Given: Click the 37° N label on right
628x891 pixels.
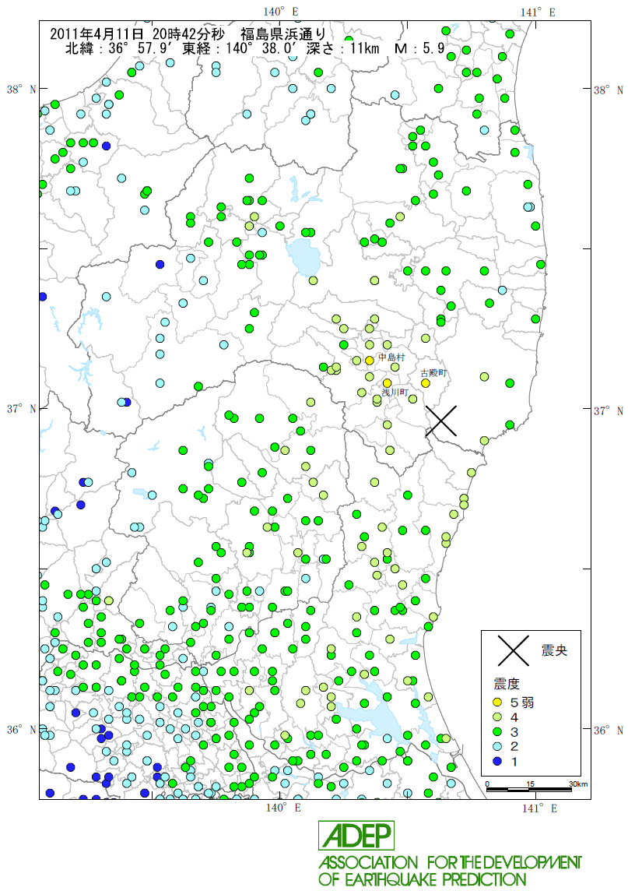Looking at the screenshot, I should coord(608,410).
